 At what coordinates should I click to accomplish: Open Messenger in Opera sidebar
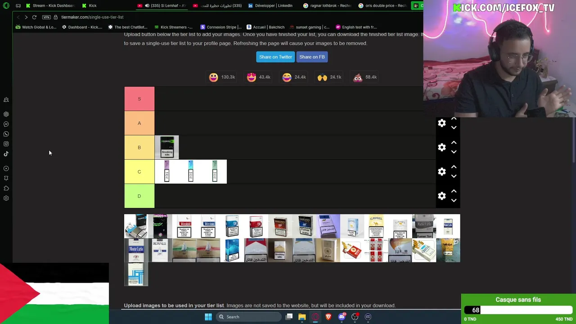pos(6,124)
